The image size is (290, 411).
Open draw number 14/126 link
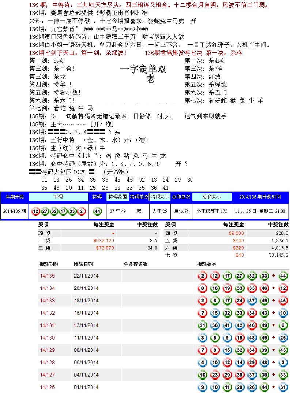click(x=48, y=388)
